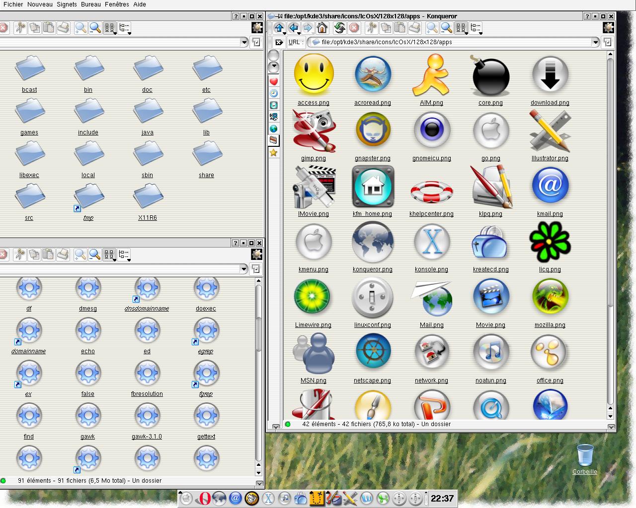Zoom out using the magnifier minus icon in apps window
Viewport: 636px width, 508px height.
(x=446, y=28)
